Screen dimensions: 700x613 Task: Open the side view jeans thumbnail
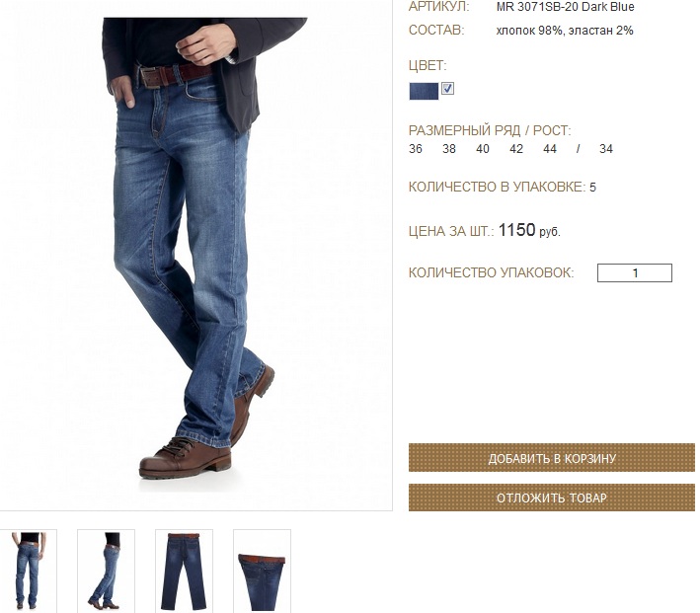[x=106, y=571]
